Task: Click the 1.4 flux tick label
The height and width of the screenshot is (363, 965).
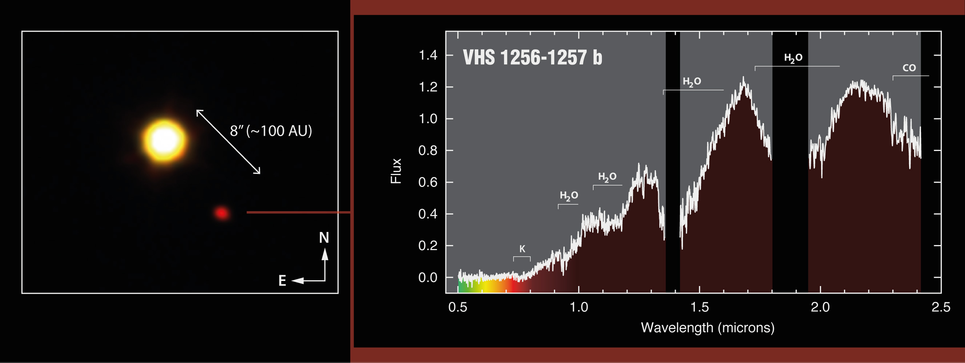Action: [427, 56]
